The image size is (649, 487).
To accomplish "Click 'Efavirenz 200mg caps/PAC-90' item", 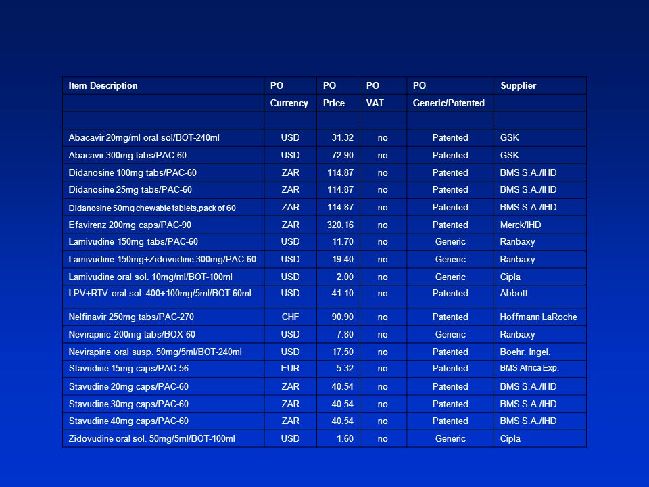I will (x=130, y=225).
